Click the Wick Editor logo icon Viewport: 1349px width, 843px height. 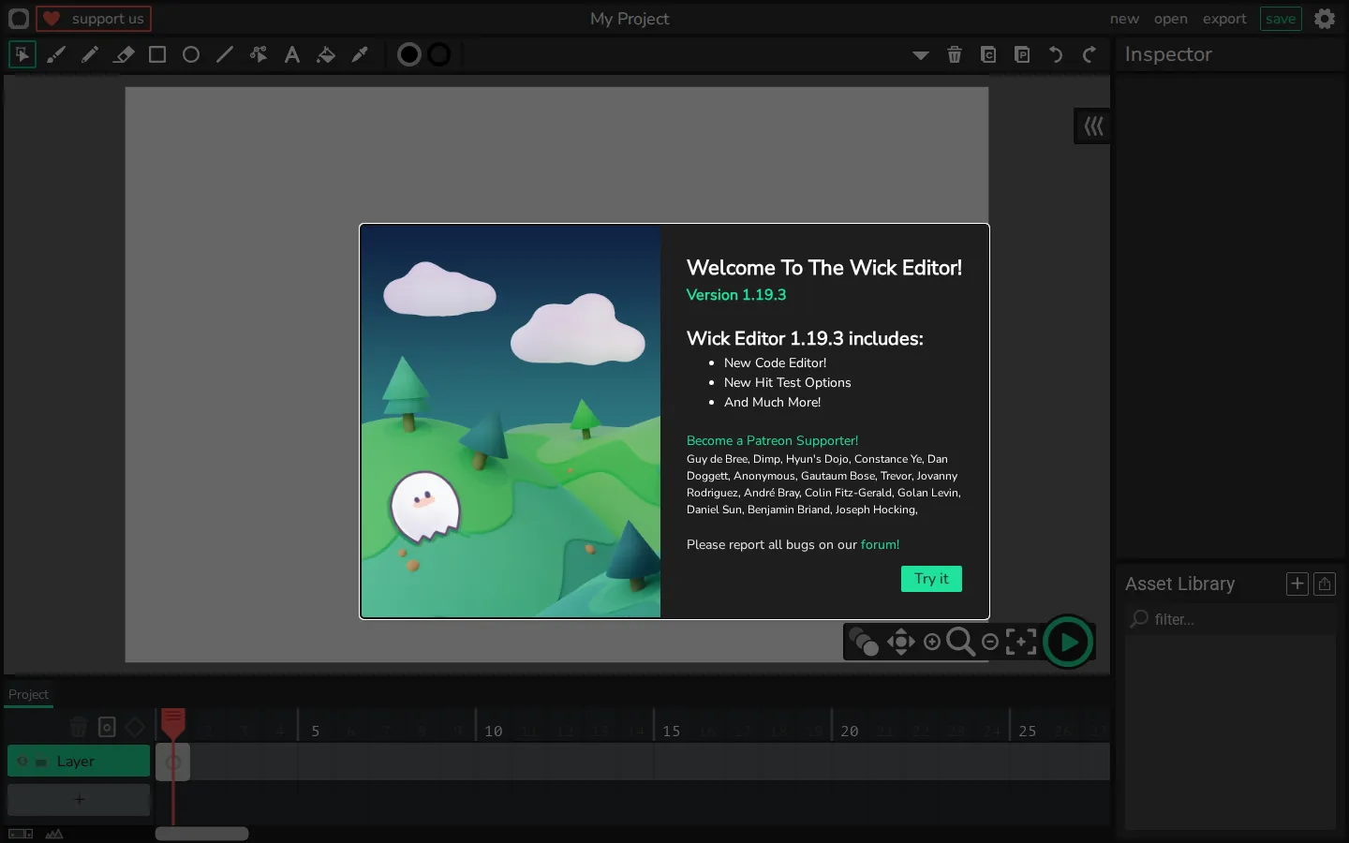(x=19, y=19)
